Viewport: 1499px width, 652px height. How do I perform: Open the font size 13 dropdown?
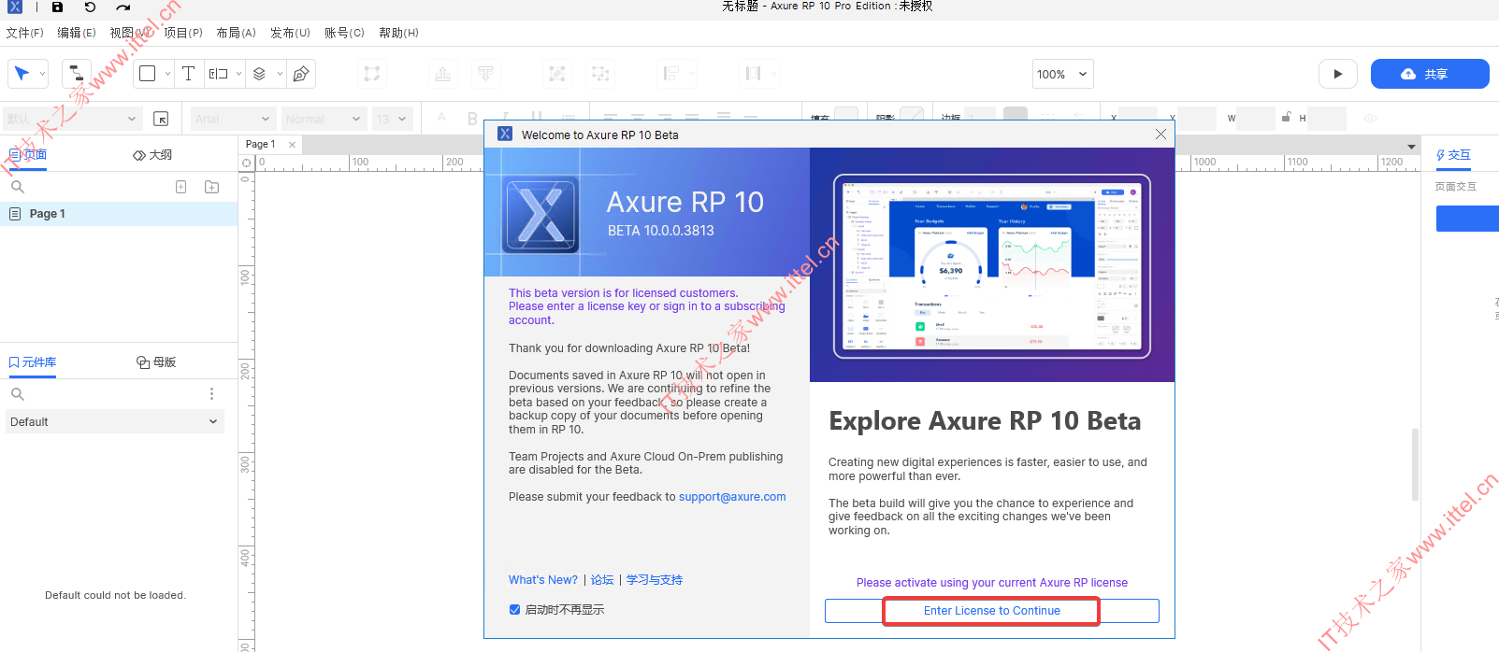tap(393, 119)
